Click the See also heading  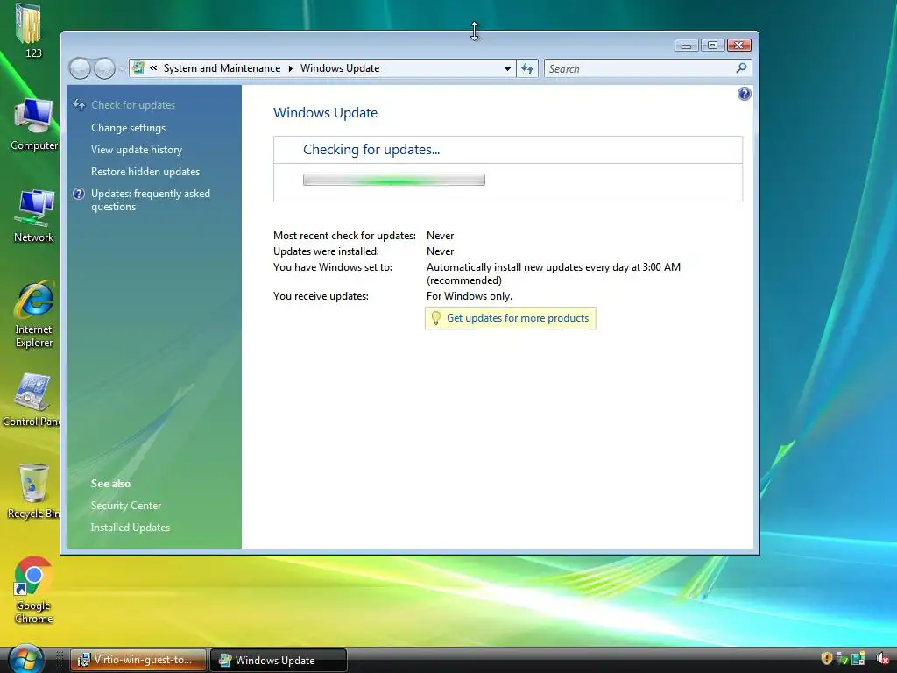coord(110,484)
